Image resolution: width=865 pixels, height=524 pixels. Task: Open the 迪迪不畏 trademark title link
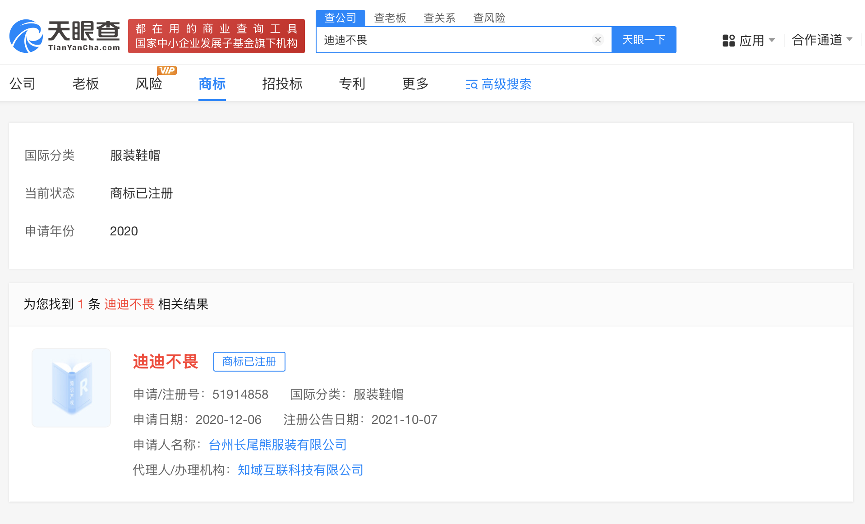[x=166, y=362]
